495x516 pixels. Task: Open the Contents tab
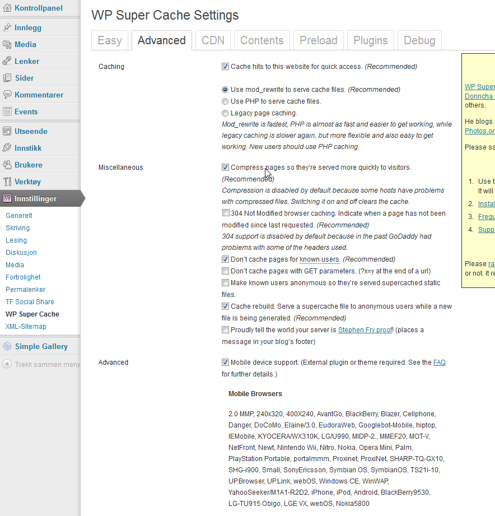tap(262, 40)
